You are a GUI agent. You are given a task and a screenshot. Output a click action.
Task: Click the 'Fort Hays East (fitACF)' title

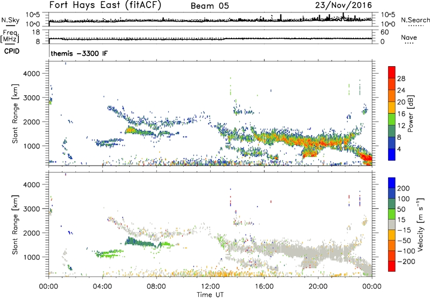(105, 5)
